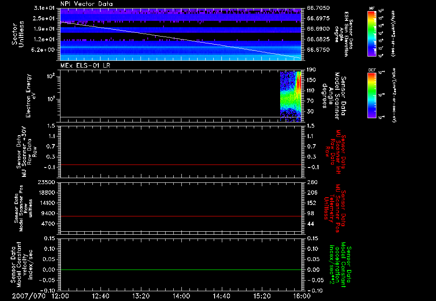Click the colored electron spectrogram data block
436x301 pixels.
coord(290,96)
